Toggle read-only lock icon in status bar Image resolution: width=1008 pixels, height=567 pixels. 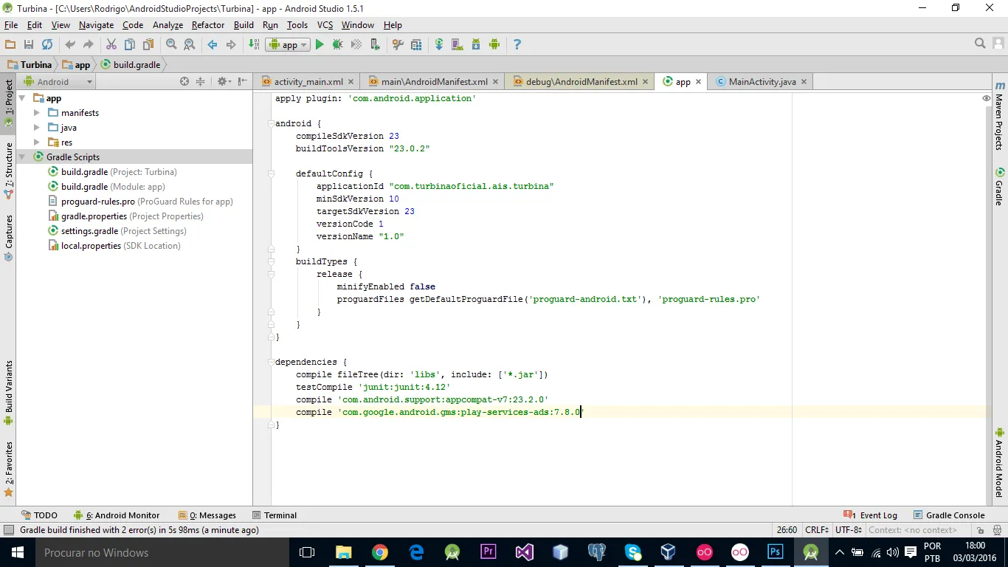click(980, 530)
